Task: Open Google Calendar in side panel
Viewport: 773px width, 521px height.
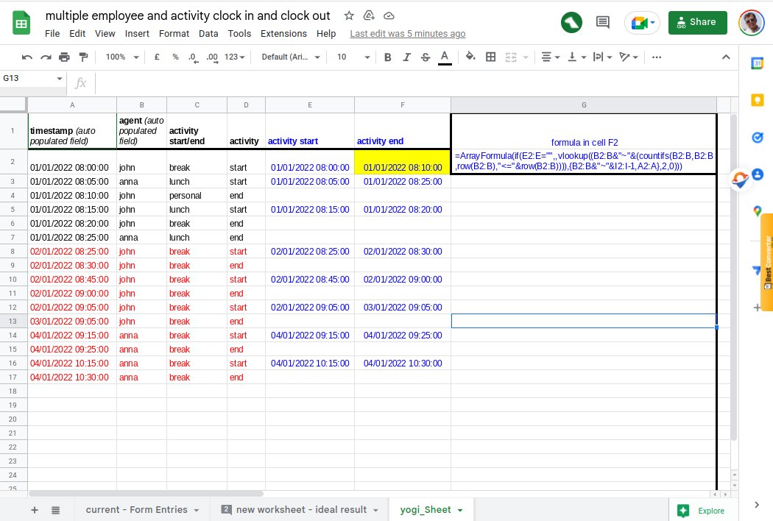Action: [x=757, y=63]
